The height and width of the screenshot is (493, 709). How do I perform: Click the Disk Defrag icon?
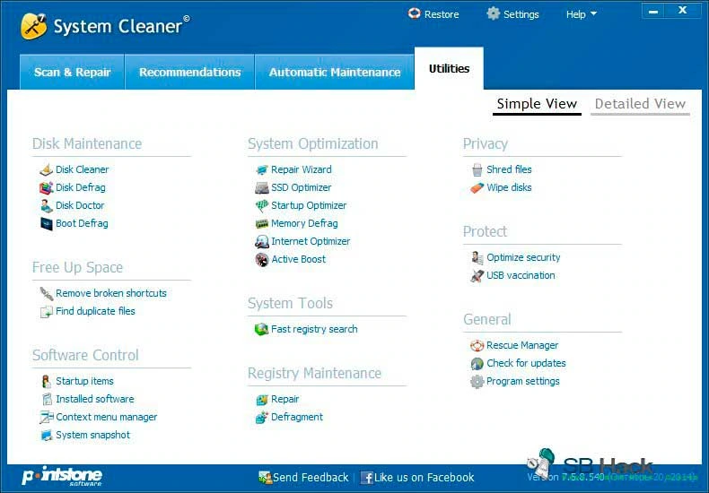(46, 187)
